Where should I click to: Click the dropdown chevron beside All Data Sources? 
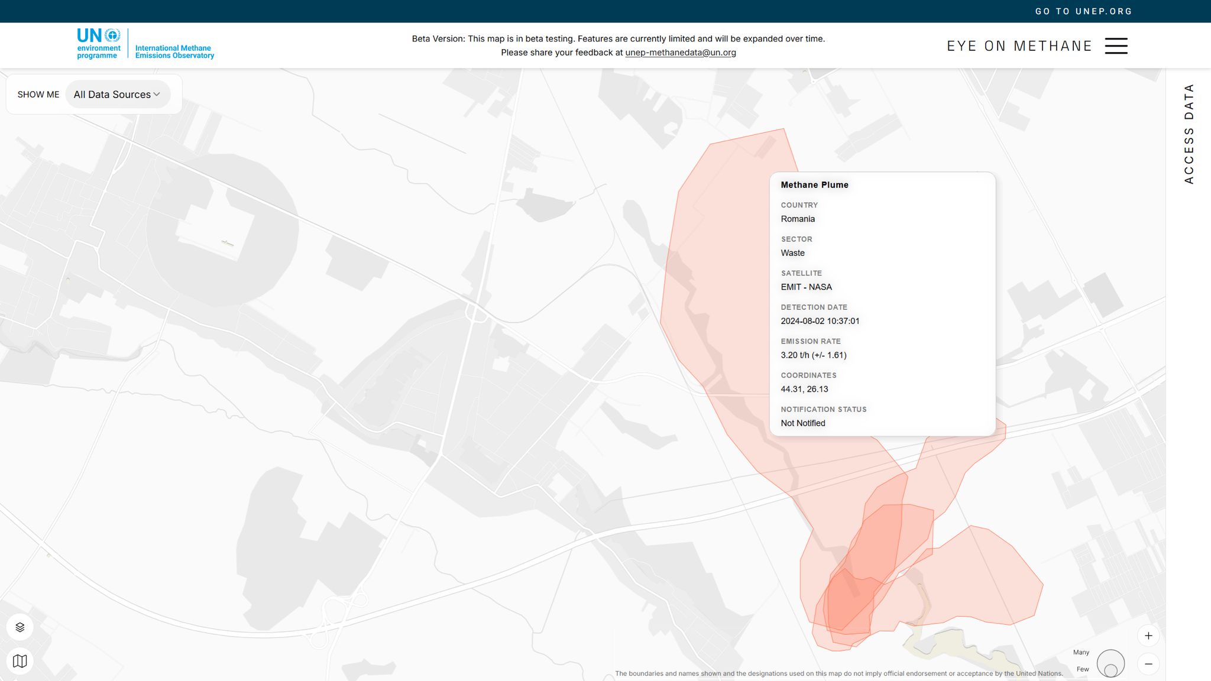pyautogui.click(x=157, y=95)
